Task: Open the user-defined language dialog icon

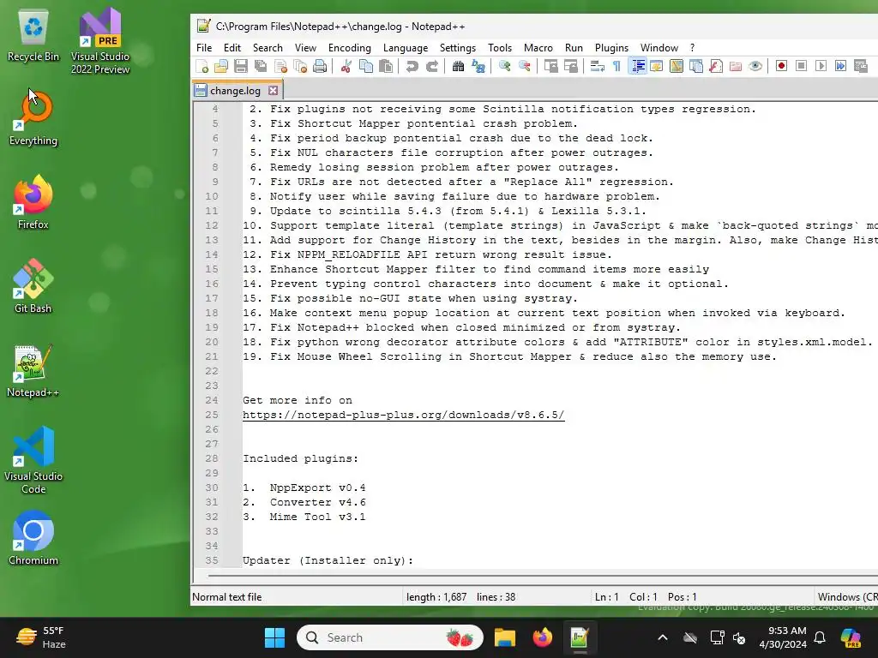Action: (x=656, y=67)
